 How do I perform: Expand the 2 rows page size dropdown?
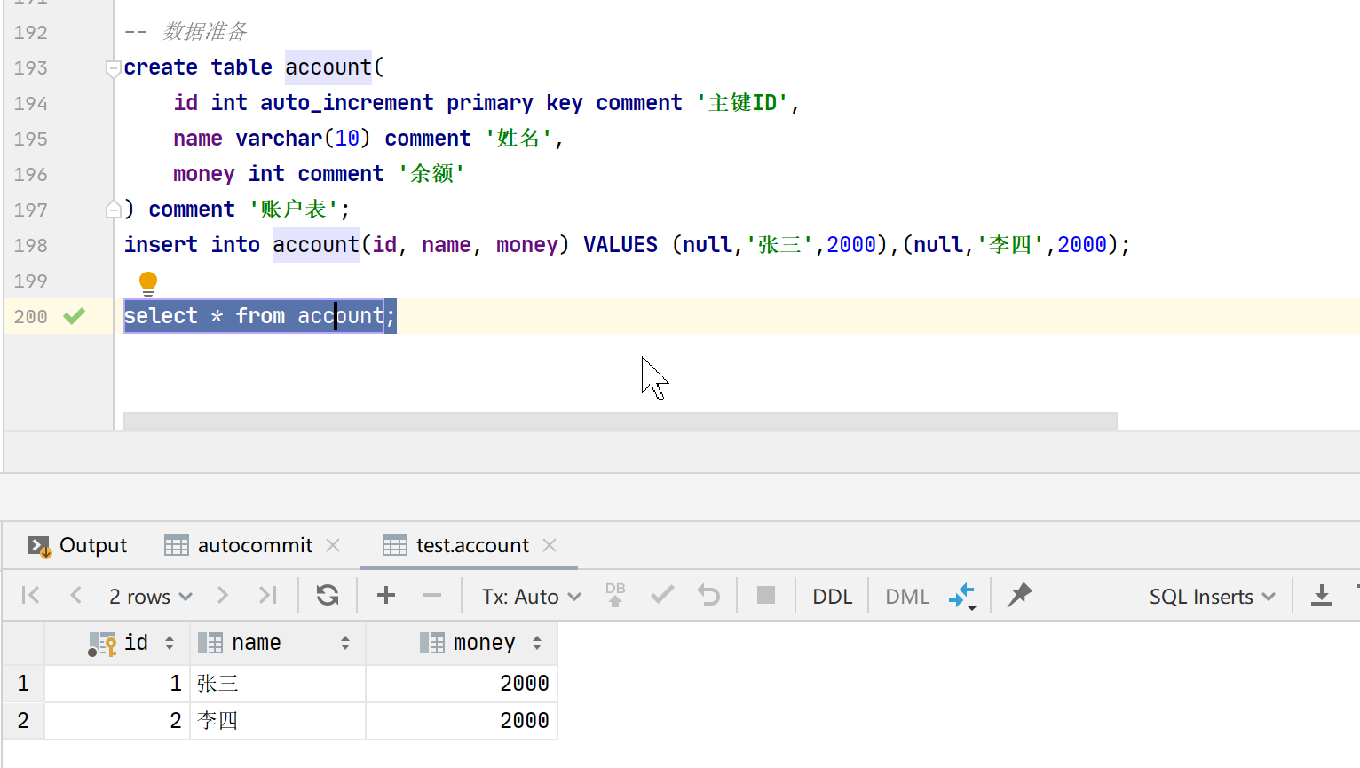pyautogui.click(x=150, y=597)
